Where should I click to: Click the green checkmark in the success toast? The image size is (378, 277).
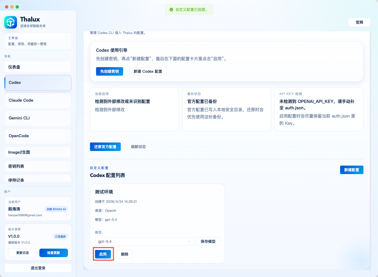click(171, 10)
